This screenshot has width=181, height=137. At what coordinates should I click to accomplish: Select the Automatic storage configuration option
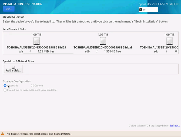point(5,86)
